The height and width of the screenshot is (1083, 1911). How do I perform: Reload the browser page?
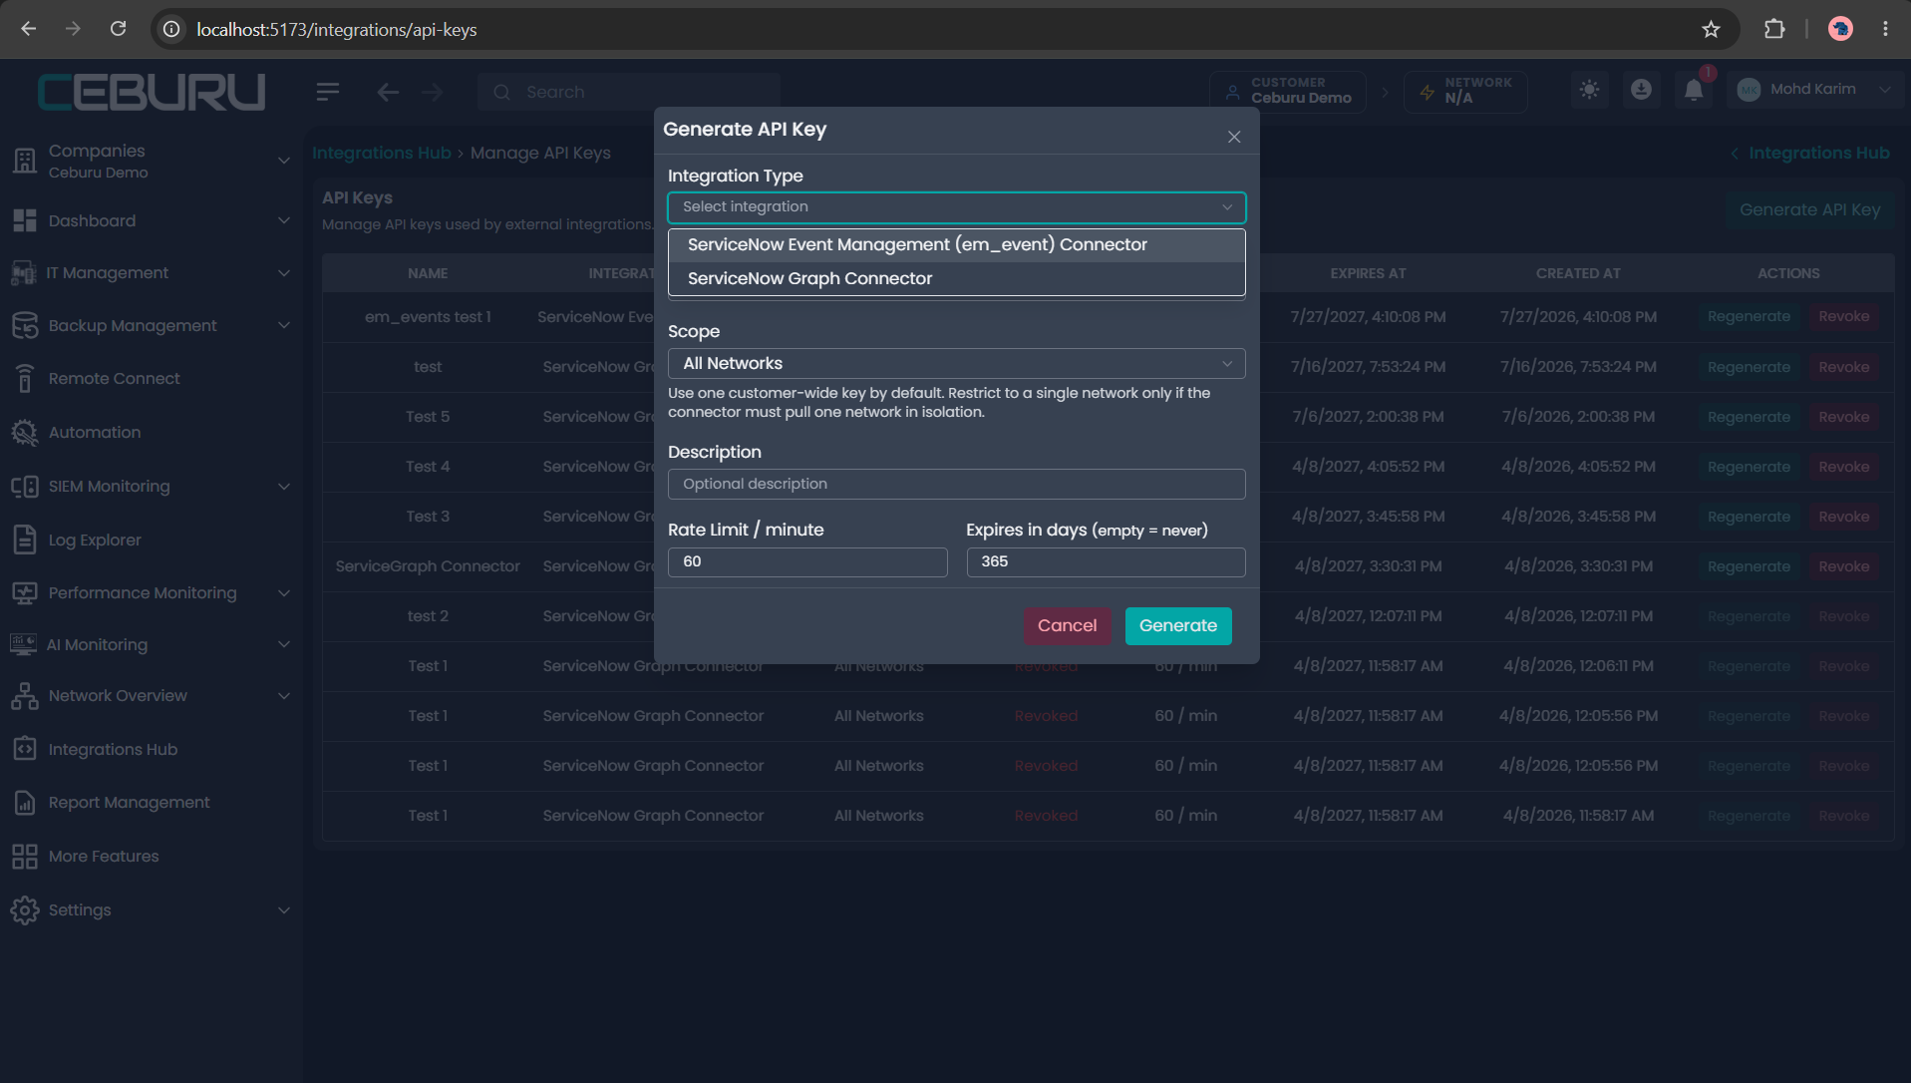pyautogui.click(x=118, y=29)
